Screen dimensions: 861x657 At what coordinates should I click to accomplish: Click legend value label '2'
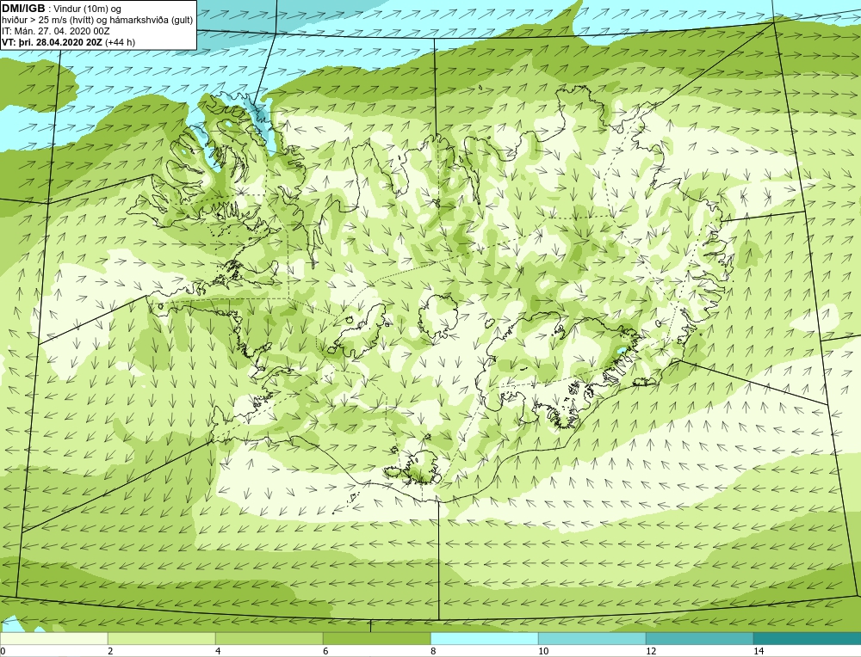(x=110, y=651)
